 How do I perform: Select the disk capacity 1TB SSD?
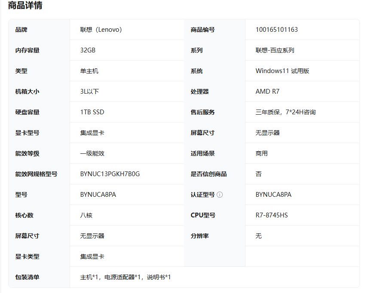92,112
